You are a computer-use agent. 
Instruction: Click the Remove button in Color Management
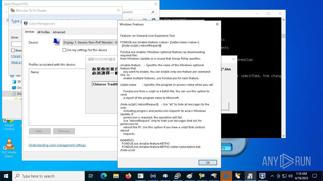[64, 131]
